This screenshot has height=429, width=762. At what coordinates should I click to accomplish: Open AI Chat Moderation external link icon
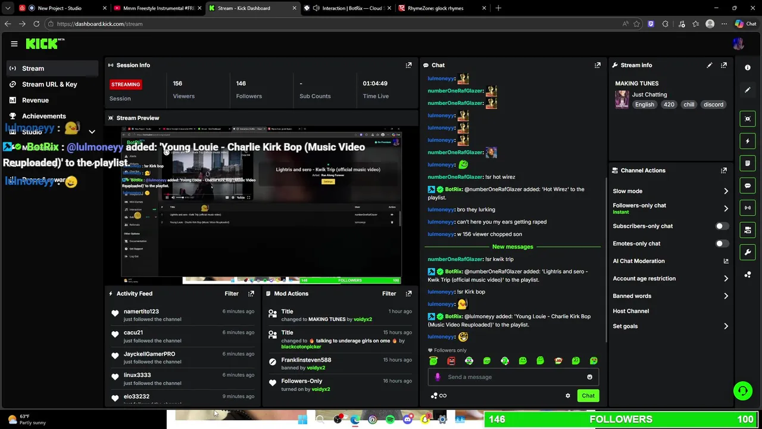tap(726, 261)
